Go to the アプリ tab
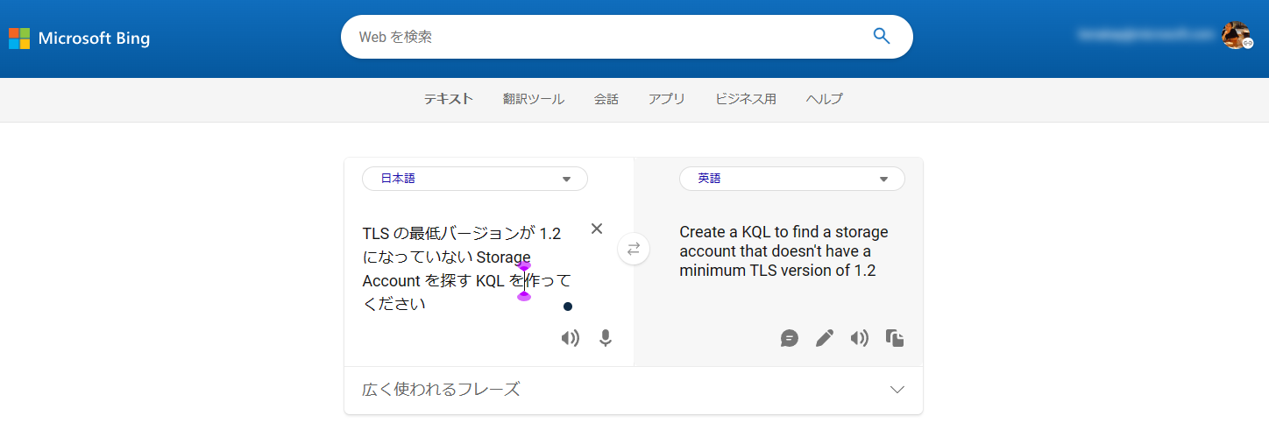This screenshot has width=1269, height=444. coord(667,99)
